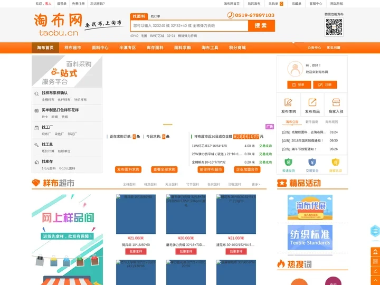Click the 忘记密码? top link
This screenshot has width=380, height=285.
(x=98, y=4)
